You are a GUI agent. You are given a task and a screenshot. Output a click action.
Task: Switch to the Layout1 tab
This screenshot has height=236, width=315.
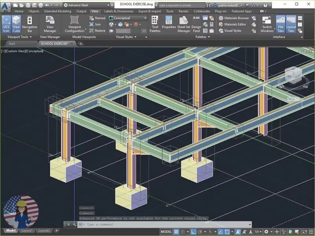point(27,231)
